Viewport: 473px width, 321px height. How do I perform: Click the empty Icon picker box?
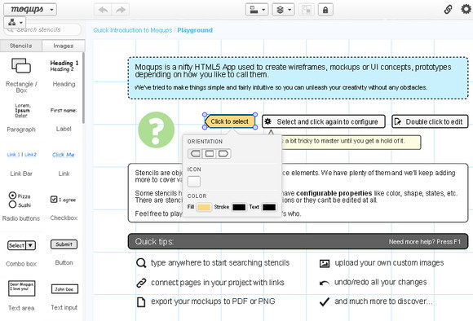click(193, 181)
